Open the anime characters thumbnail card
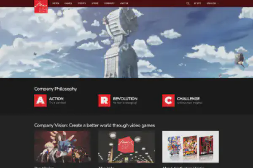Viewport: 253px width, 168px height. click(62, 147)
